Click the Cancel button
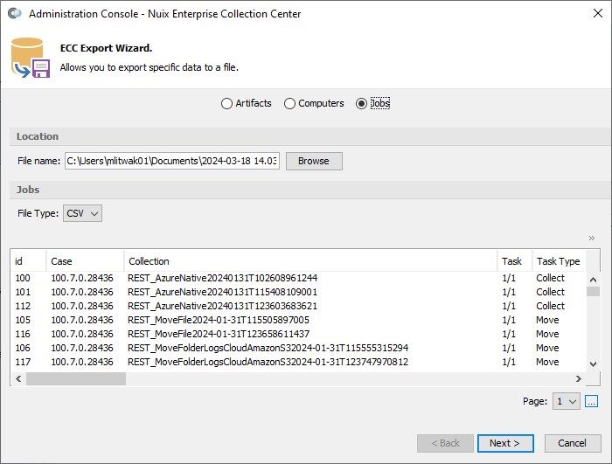This screenshot has height=464, width=612. coord(572,443)
